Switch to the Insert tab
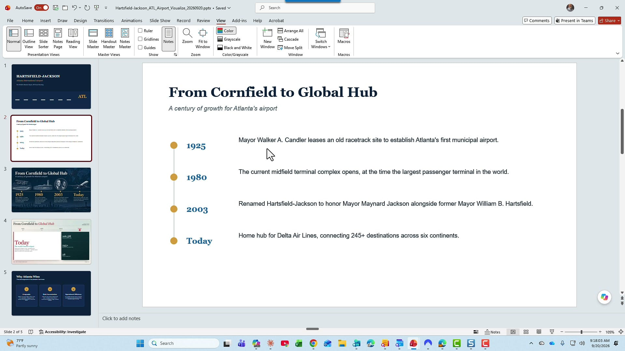 (x=46, y=20)
